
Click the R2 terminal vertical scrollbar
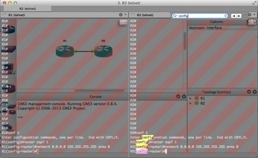tap(185, 41)
